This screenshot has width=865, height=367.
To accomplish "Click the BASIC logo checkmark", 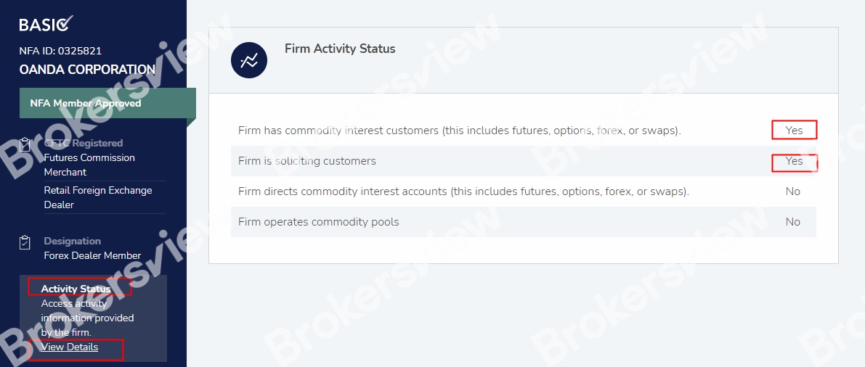I will pyautogui.click(x=65, y=22).
